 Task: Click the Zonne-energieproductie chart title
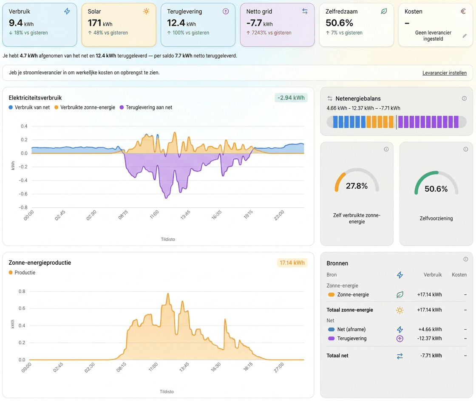point(40,263)
